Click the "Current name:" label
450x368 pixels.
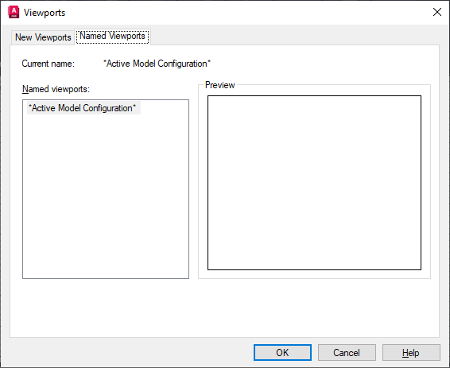[x=48, y=64]
